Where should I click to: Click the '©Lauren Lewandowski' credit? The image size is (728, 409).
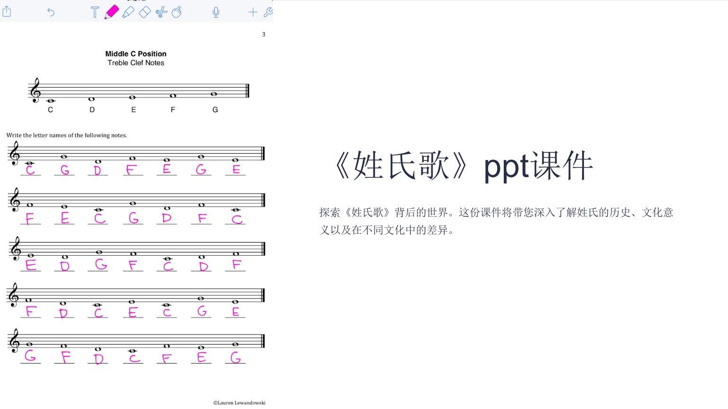click(239, 403)
